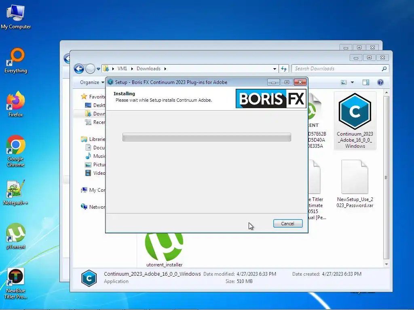
Task: Select Network in navigation pane
Action: (93, 207)
